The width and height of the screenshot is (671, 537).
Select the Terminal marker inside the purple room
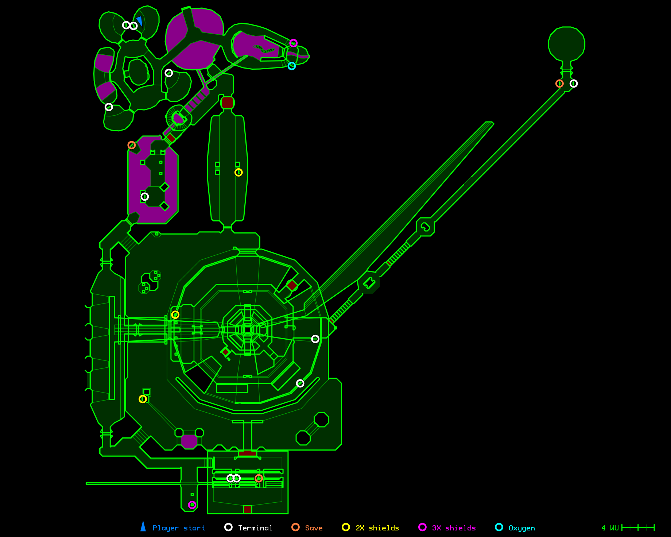(x=145, y=197)
